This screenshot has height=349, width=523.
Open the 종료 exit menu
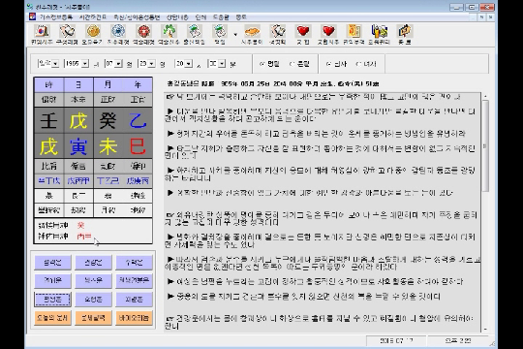pos(241,16)
